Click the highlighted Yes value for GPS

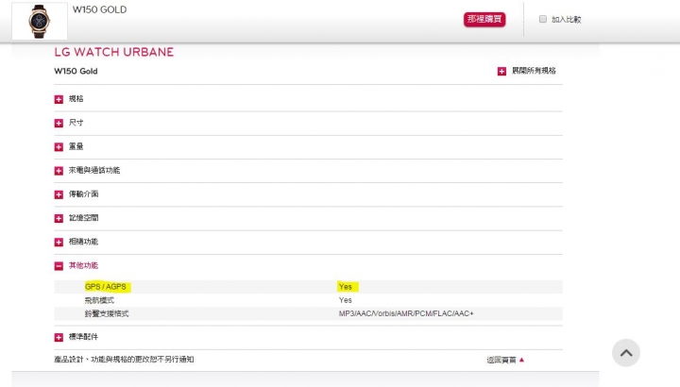[347, 287]
